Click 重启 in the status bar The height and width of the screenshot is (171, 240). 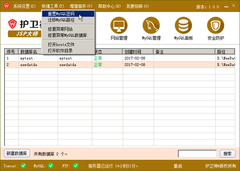click(x=178, y=166)
